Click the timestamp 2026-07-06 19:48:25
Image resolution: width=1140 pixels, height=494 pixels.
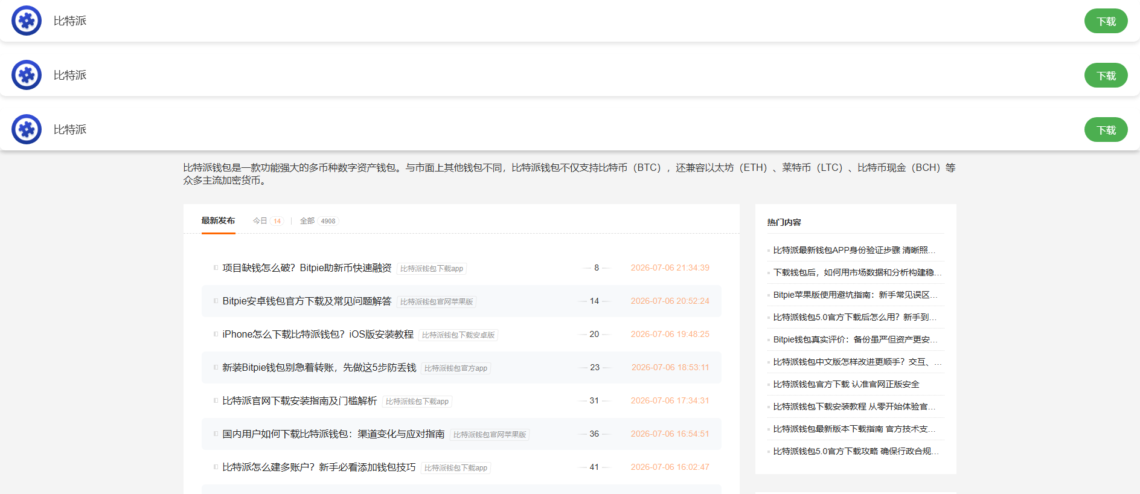click(x=670, y=334)
